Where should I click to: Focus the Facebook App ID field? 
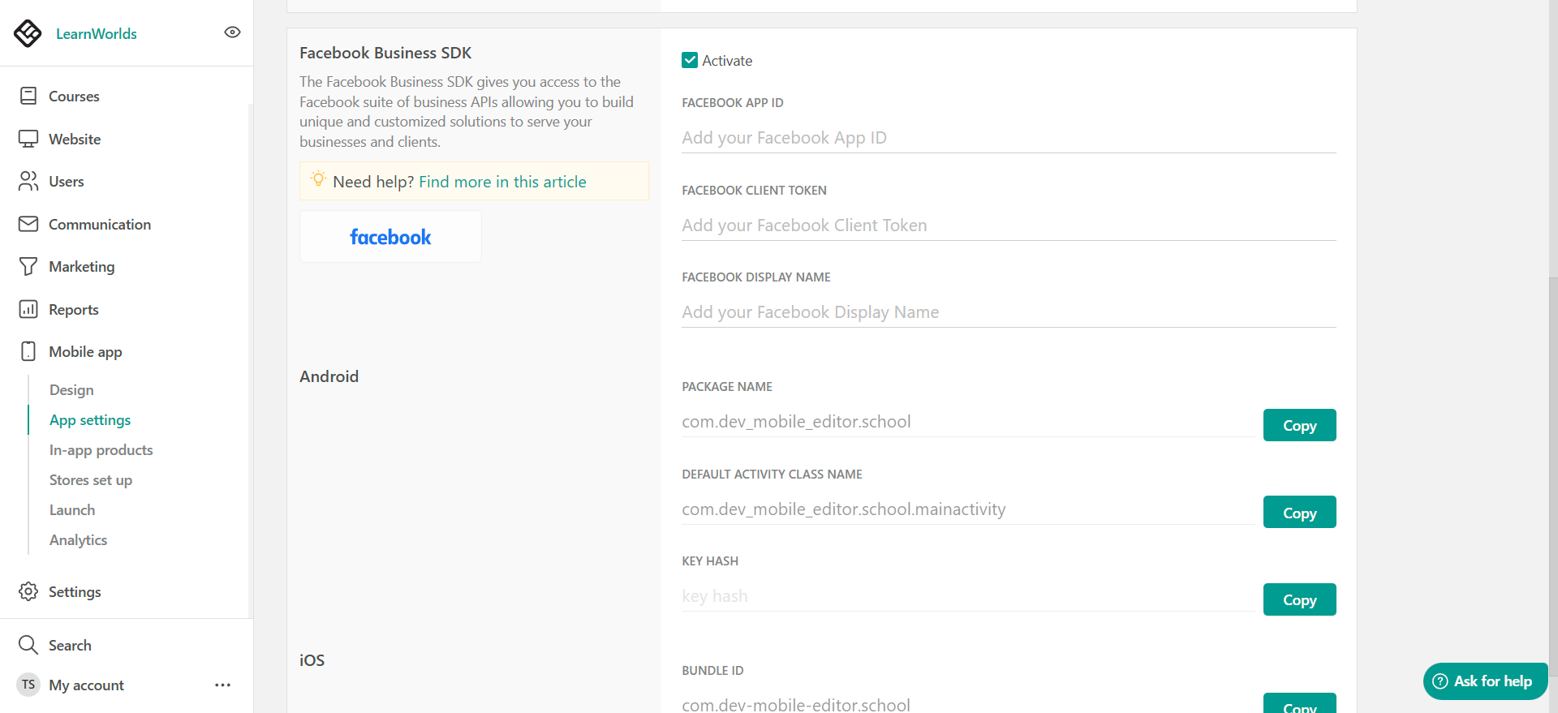click(x=1009, y=138)
